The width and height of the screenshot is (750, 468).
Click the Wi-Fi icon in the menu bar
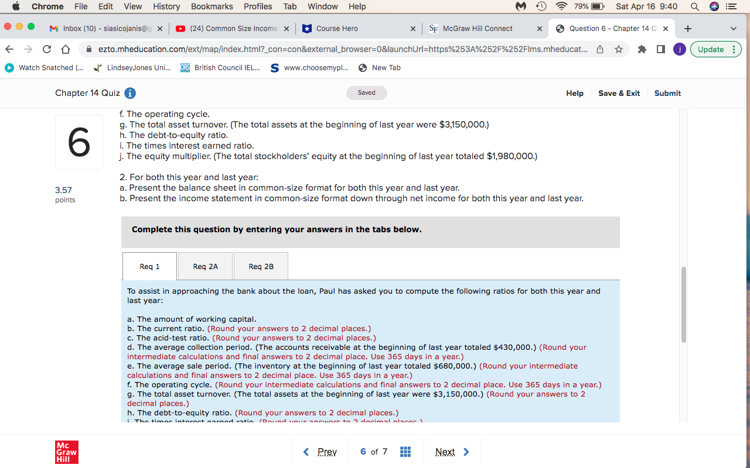562,6
